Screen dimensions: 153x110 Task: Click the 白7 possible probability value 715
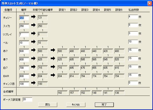tap(42, 68)
